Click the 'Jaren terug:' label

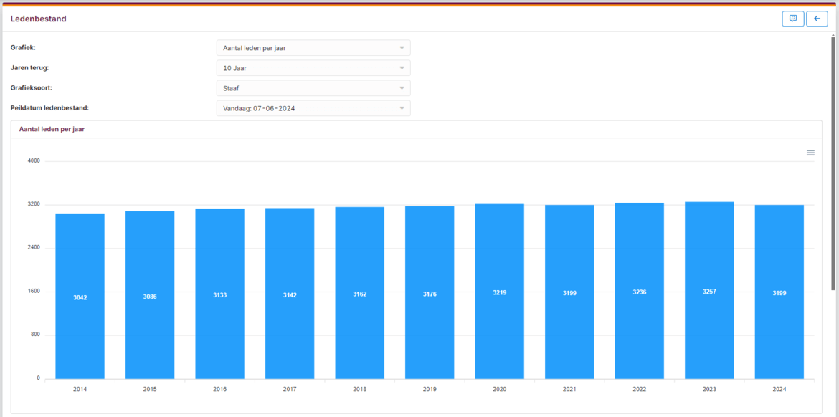(30, 67)
